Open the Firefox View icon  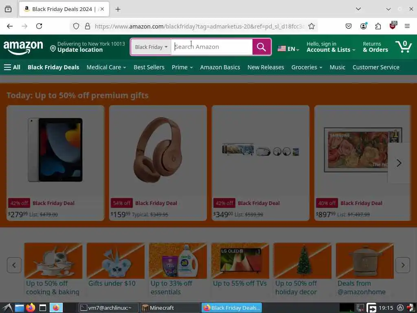point(8,9)
